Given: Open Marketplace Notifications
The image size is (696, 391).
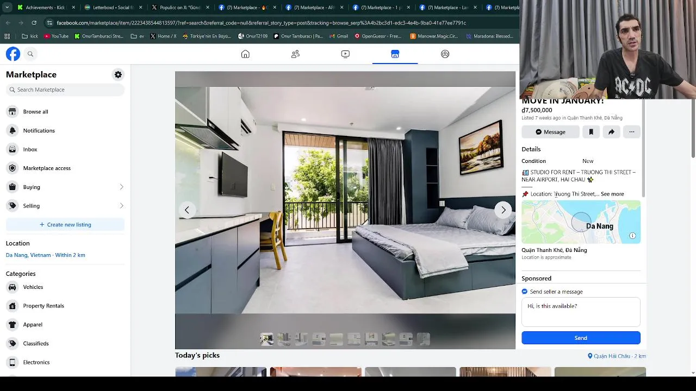Looking at the screenshot, I should pos(65,130).
